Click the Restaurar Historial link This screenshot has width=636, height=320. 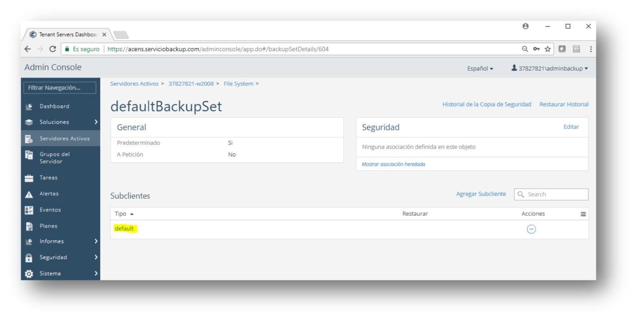point(564,104)
